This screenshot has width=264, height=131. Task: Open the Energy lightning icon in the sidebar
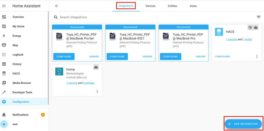click(x=4, y=36)
